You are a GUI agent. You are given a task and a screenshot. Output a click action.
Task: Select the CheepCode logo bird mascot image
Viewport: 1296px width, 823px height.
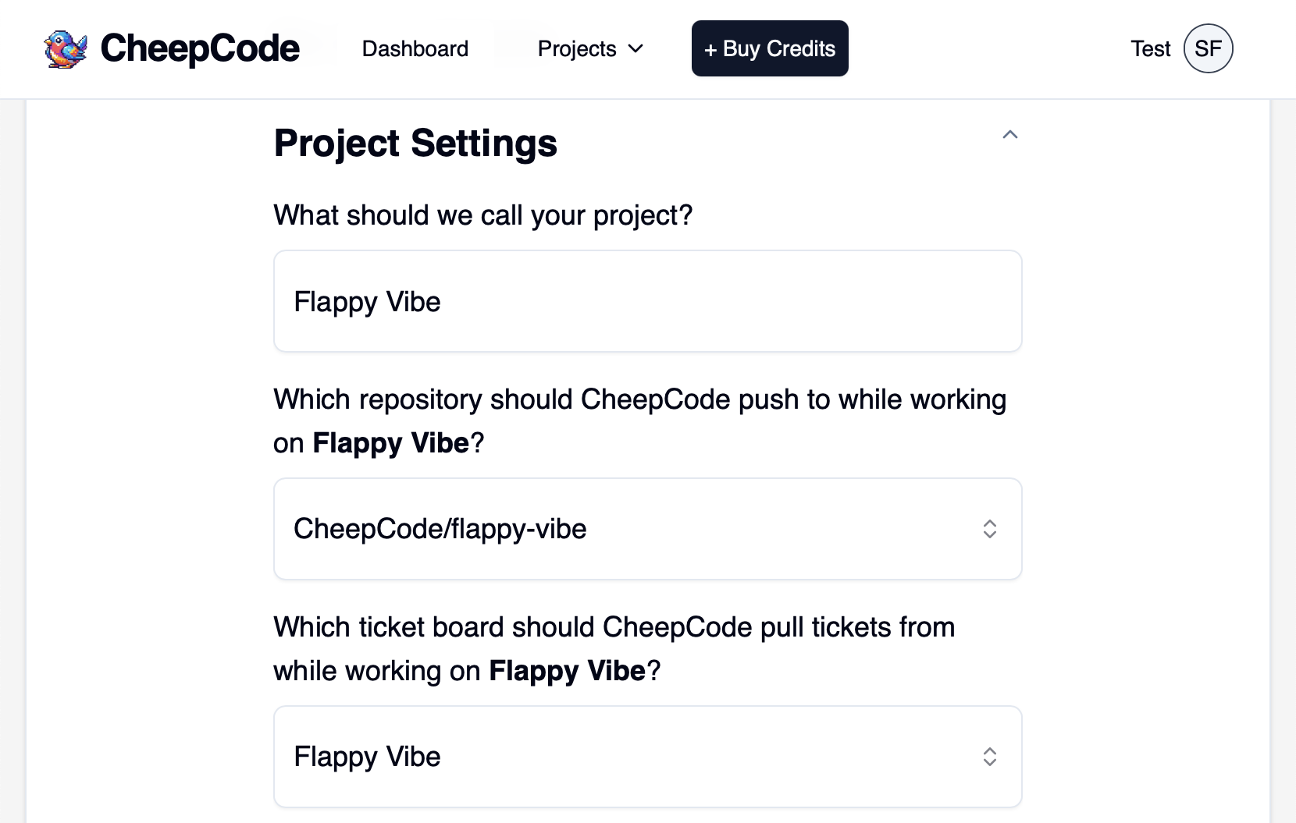pyautogui.click(x=66, y=48)
